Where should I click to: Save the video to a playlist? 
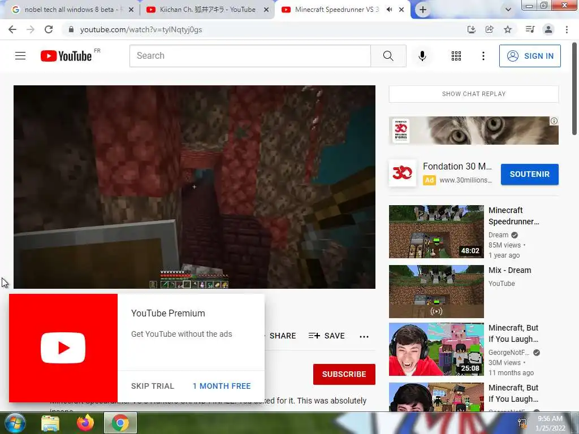(x=326, y=336)
